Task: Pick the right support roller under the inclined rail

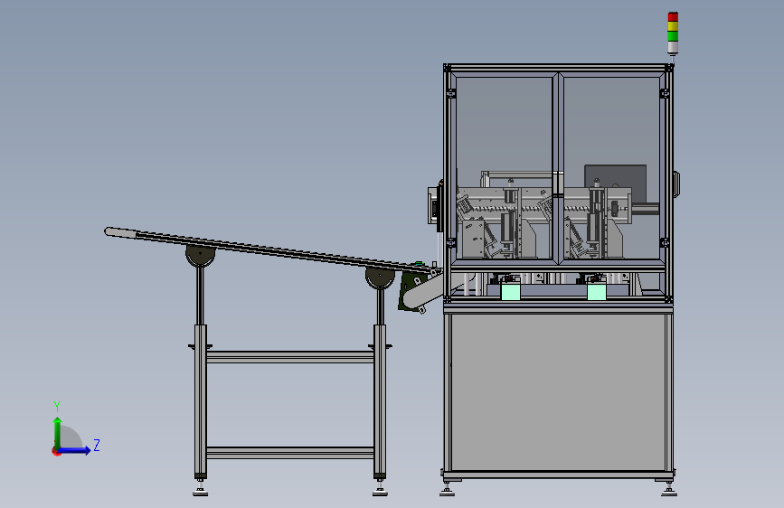Action: (x=380, y=278)
